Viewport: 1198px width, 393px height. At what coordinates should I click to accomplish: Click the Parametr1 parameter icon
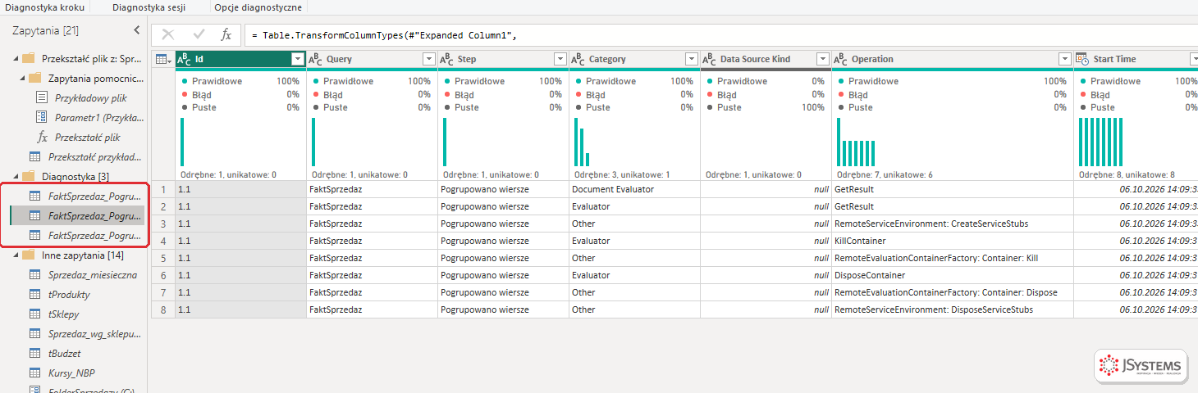pos(42,117)
